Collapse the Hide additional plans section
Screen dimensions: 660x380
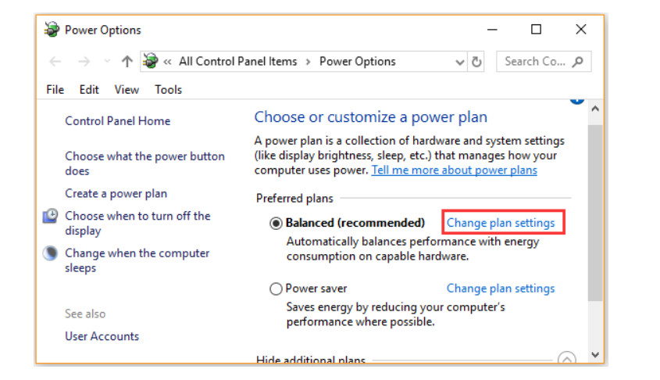click(x=567, y=359)
